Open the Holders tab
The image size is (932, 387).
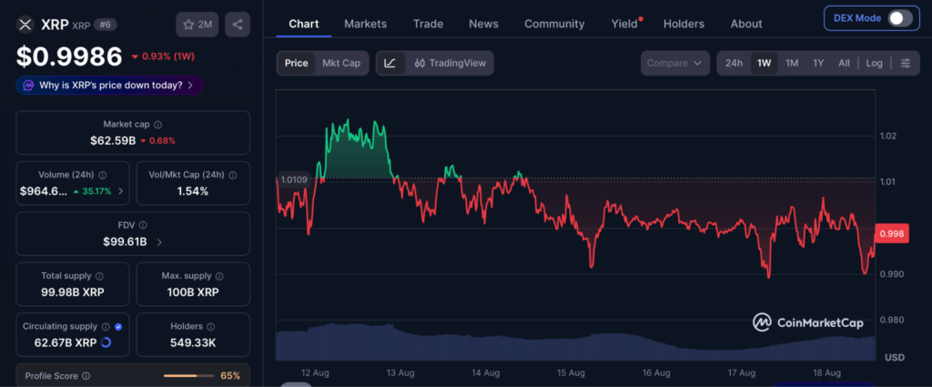(x=684, y=24)
